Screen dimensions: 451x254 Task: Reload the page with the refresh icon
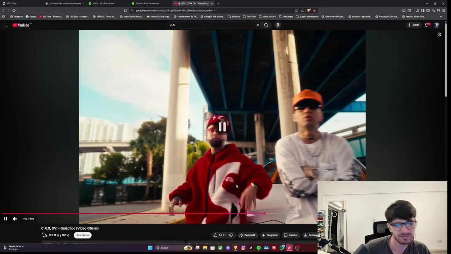14,11
